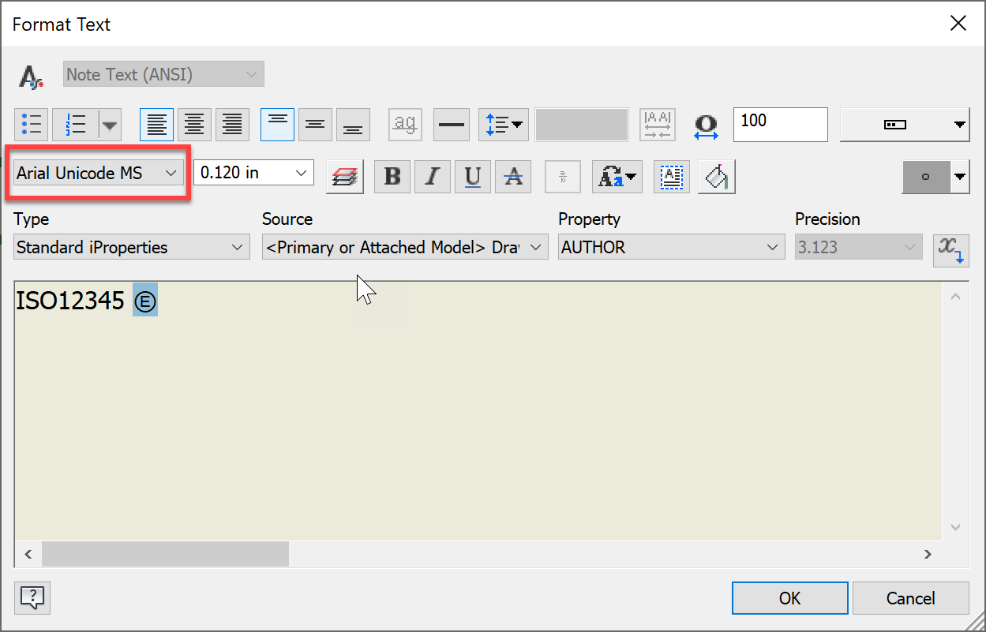The height and width of the screenshot is (632, 986).
Task: Toggle bottom vertical justification
Action: click(353, 125)
